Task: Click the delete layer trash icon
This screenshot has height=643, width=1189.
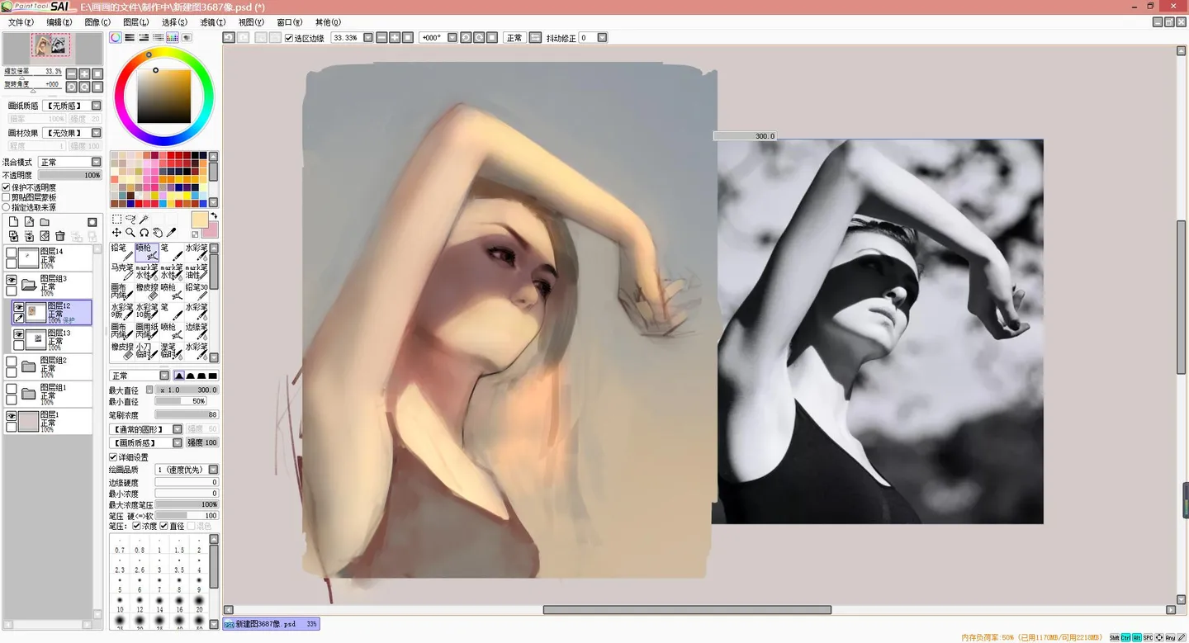Action: click(x=60, y=236)
